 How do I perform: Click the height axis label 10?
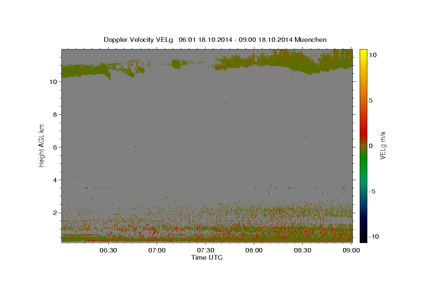pyautogui.click(x=53, y=82)
